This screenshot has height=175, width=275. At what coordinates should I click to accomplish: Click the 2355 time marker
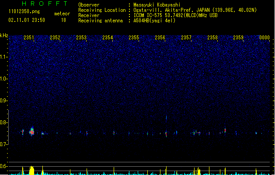(x=134, y=38)
